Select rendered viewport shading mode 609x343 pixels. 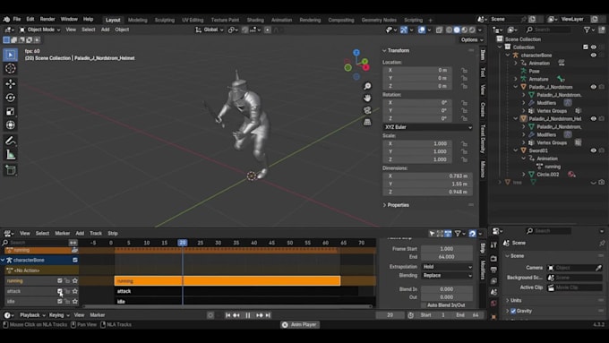click(472, 30)
